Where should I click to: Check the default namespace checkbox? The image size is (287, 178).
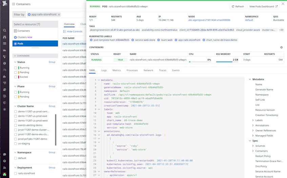click(x=16, y=158)
